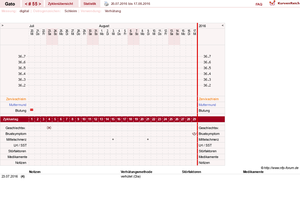Click the left Störfaktoren row label
This screenshot has height=208, width=300.
17,151
